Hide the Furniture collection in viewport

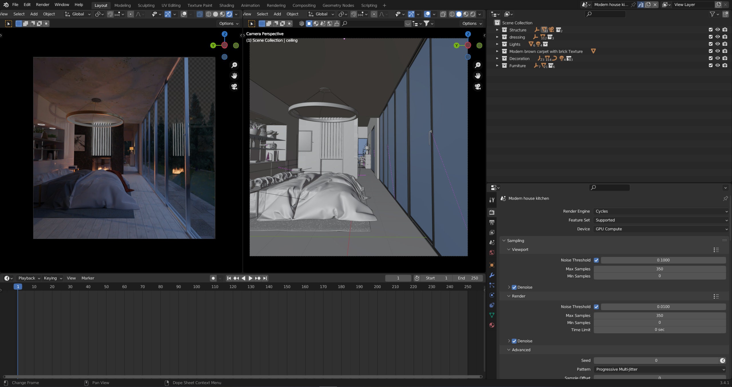point(717,65)
